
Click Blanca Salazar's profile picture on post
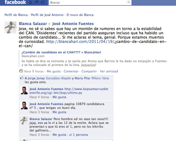[10, 27]
